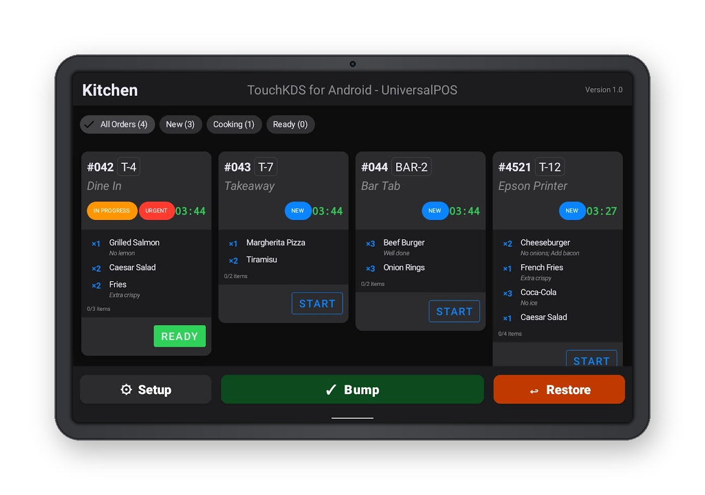The width and height of the screenshot is (705, 495).
Task: Mark order #042 as READY
Action: click(180, 336)
